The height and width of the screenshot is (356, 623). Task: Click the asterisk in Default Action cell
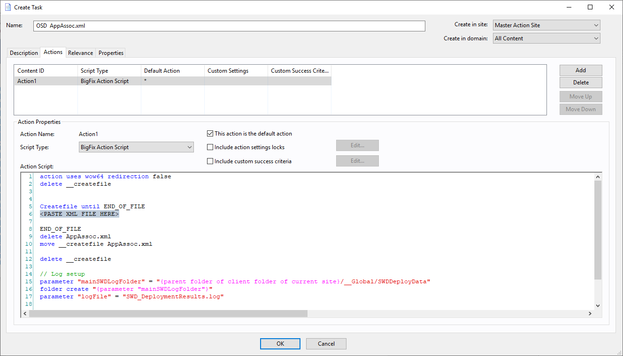(x=146, y=81)
